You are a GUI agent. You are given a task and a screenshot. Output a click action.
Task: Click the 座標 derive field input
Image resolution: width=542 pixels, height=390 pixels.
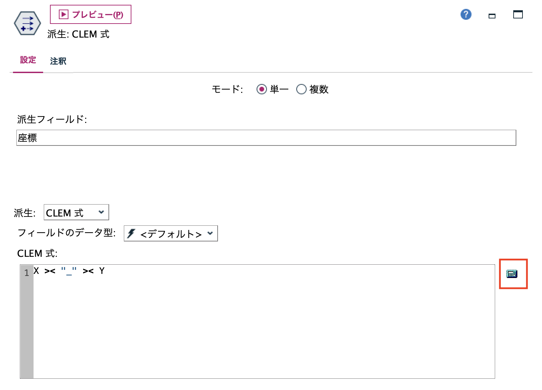(137, 138)
